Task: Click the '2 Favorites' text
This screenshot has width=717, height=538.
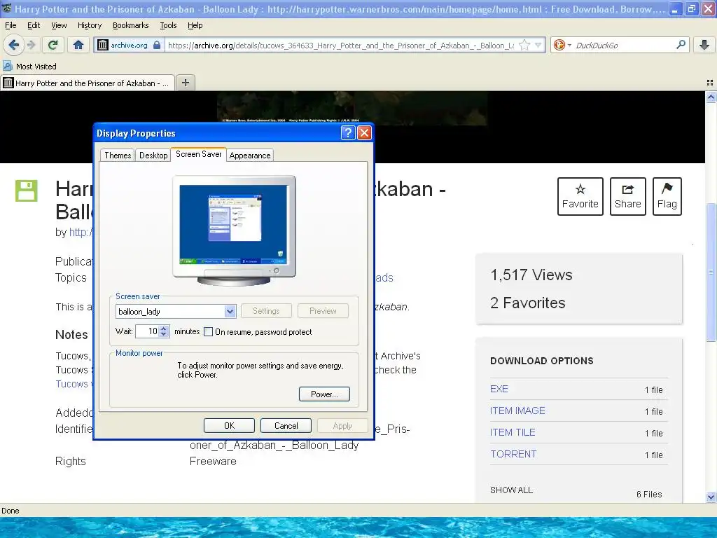Action: point(528,303)
